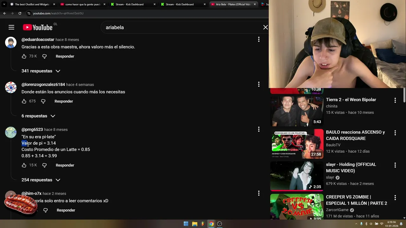Reply to @pmg6523 with Responder
406x228 pixels.
[x=65, y=165]
